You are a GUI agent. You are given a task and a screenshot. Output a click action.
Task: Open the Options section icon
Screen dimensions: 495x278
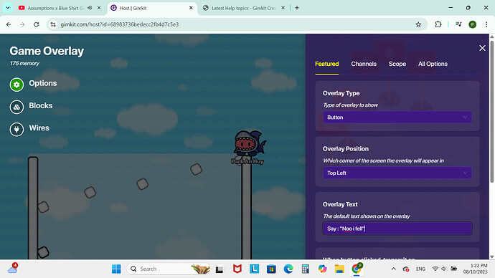[x=16, y=85]
